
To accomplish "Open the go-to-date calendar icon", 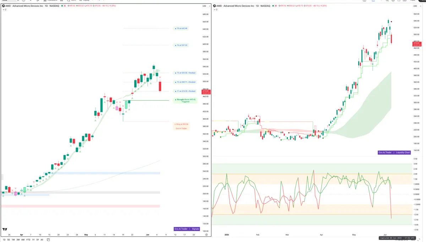I will [48, 240].
